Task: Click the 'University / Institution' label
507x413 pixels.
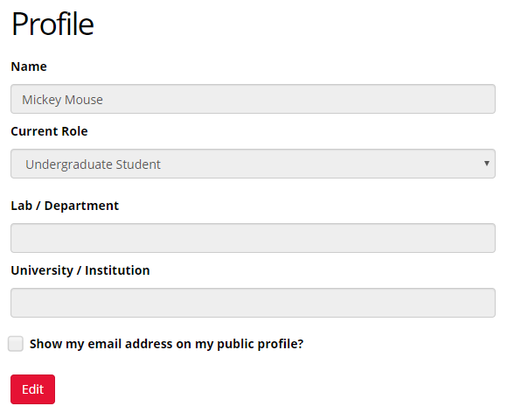Action: click(80, 270)
